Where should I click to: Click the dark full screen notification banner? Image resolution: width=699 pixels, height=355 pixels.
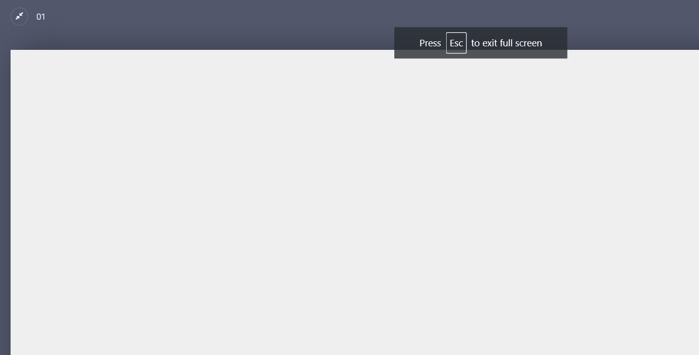point(480,43)
